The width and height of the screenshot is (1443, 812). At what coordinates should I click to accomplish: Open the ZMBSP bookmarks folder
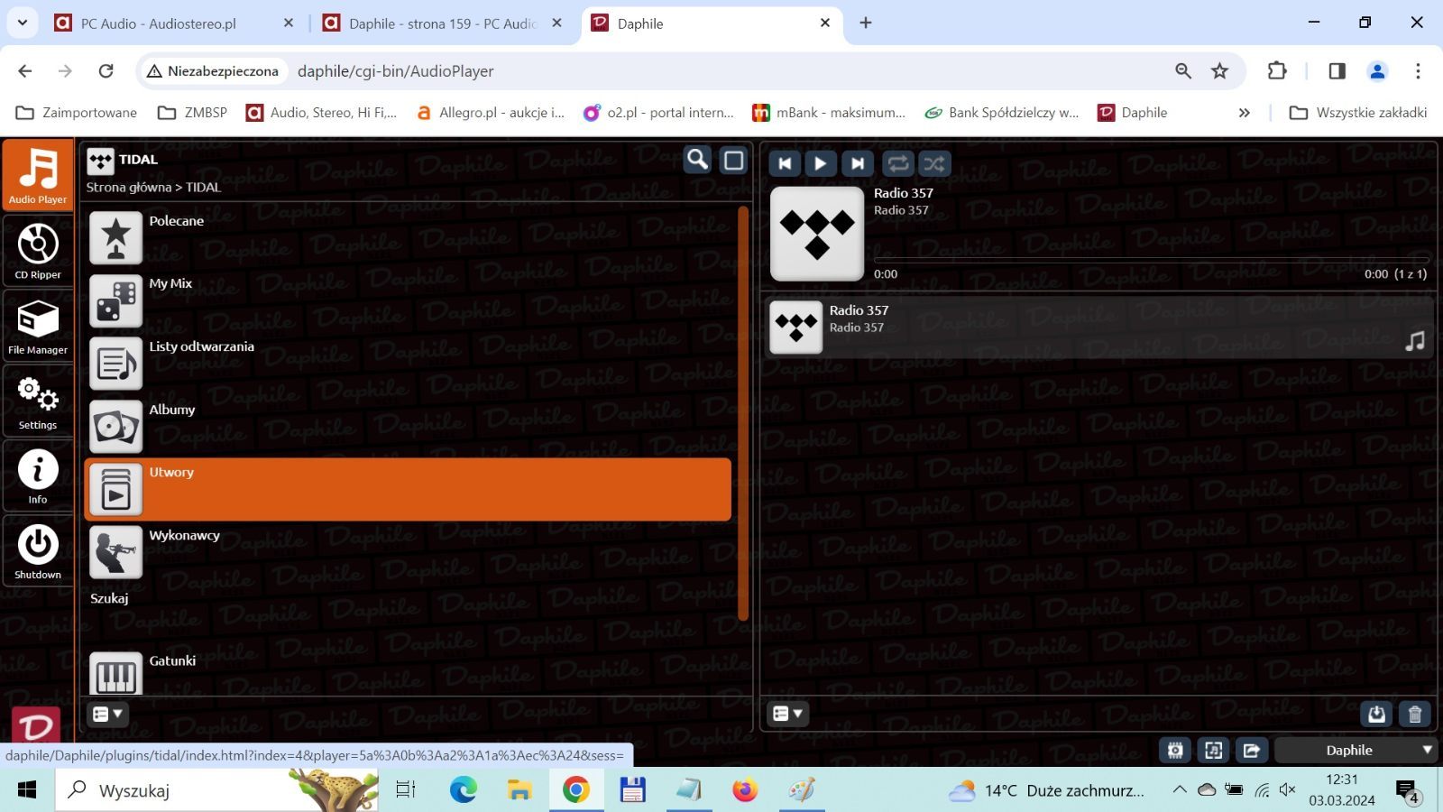(x=192, y=113)
